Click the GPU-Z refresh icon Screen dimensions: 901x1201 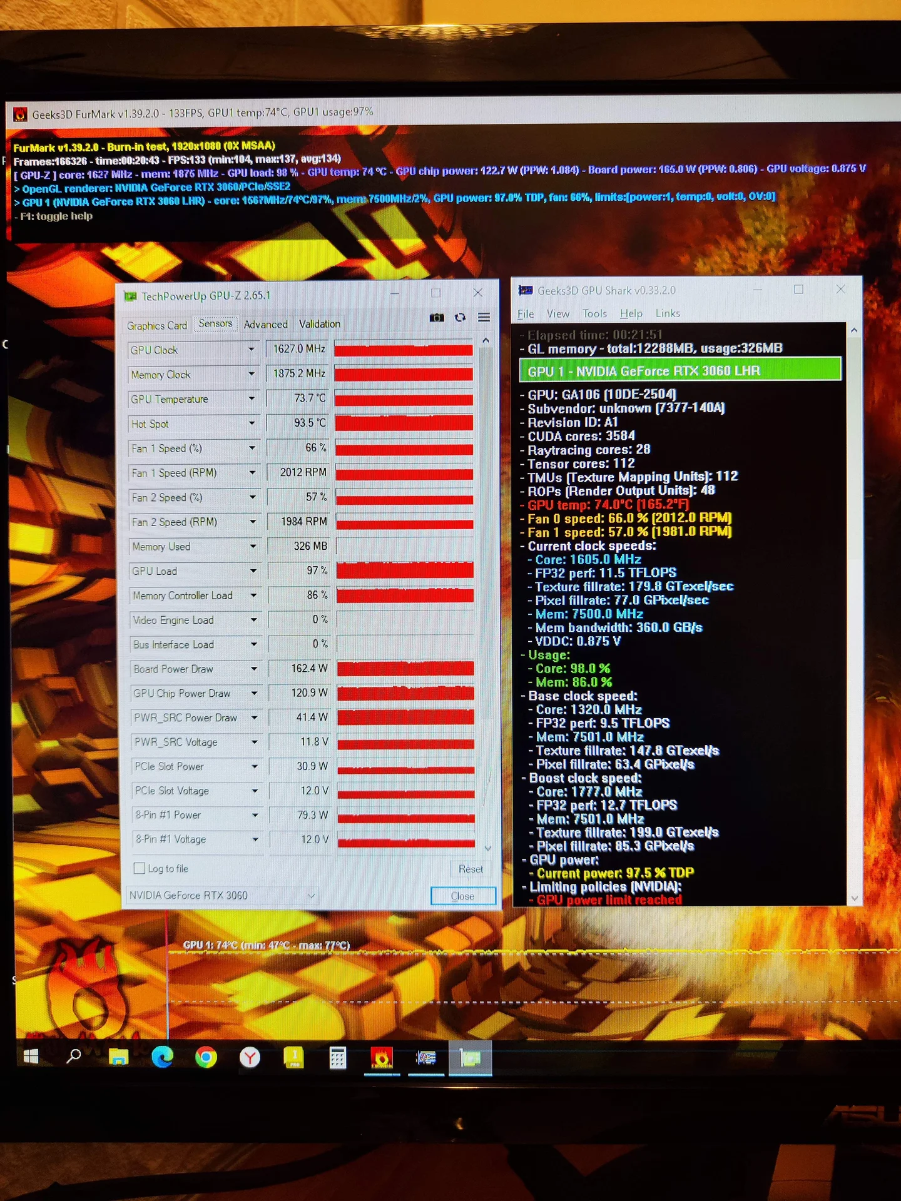coord(460,318)
